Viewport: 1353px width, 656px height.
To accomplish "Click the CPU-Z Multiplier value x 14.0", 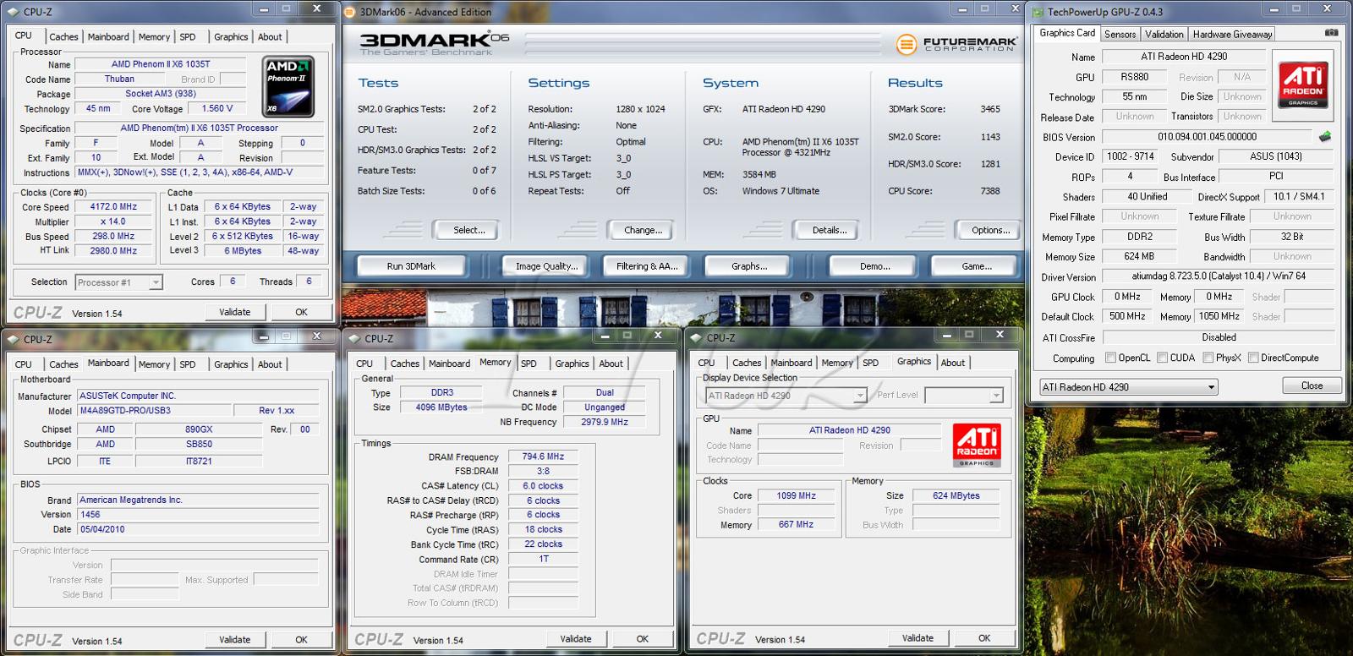I will tap(113, 221).
